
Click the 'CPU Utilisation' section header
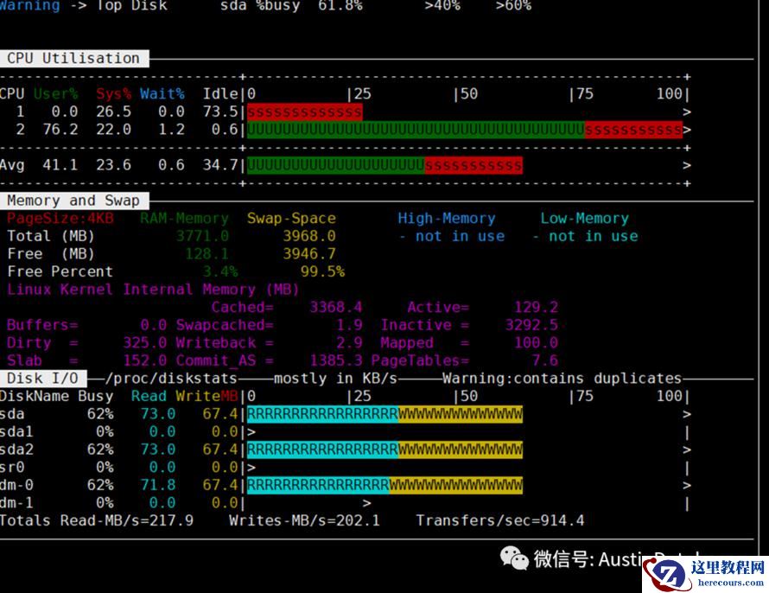[73, 59]
